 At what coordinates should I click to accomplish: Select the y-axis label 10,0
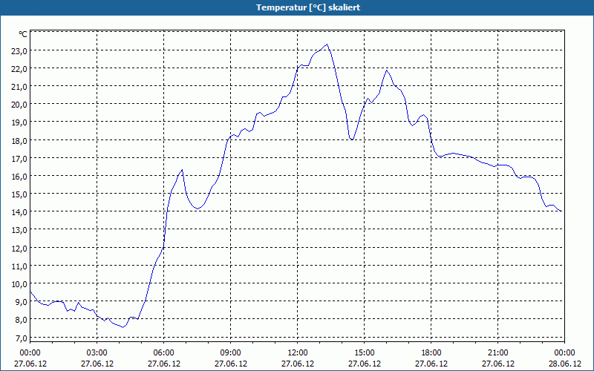tap(19, 284)
